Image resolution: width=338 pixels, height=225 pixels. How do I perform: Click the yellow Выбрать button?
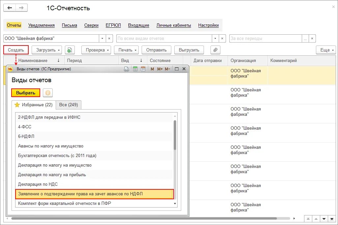26,93
